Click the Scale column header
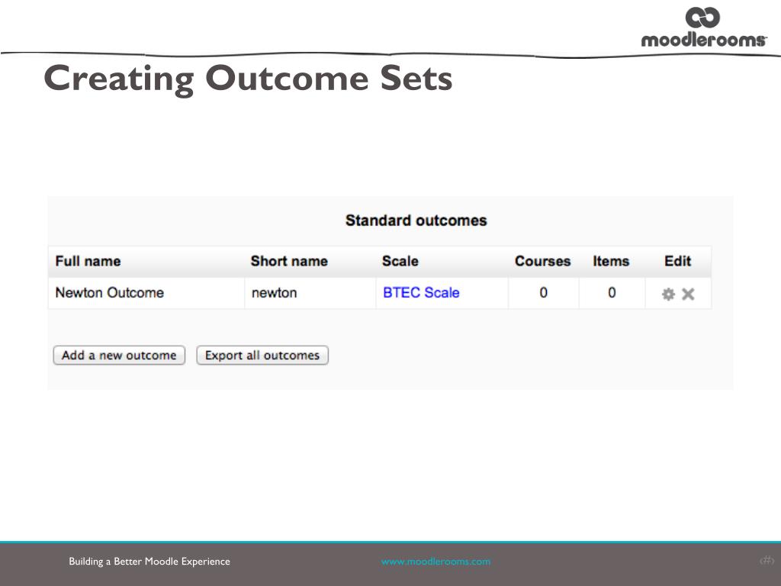The width and height of the screenshot is (781, 586). tap(400, 261)
